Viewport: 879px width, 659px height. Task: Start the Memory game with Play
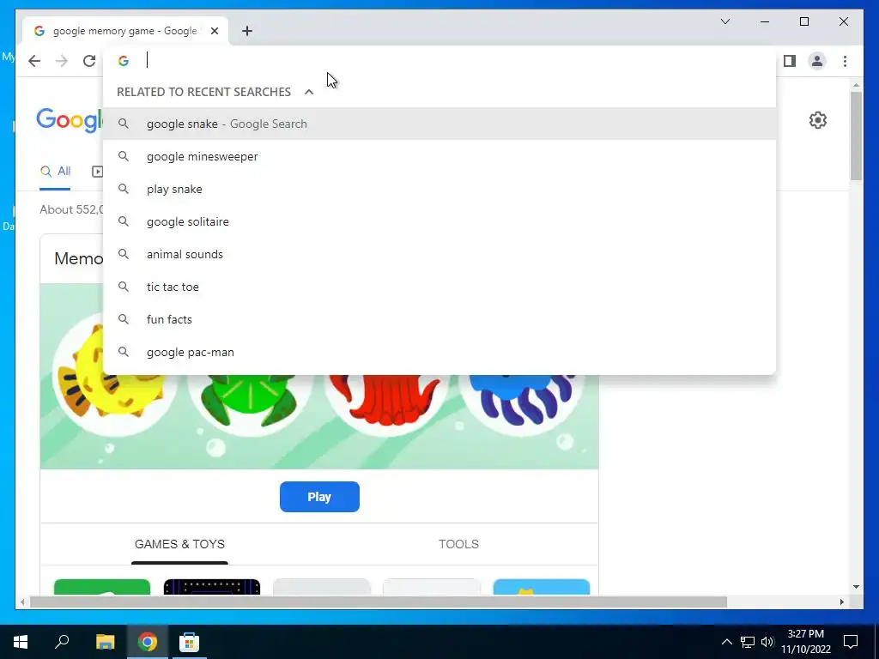(x=319, y=497)
